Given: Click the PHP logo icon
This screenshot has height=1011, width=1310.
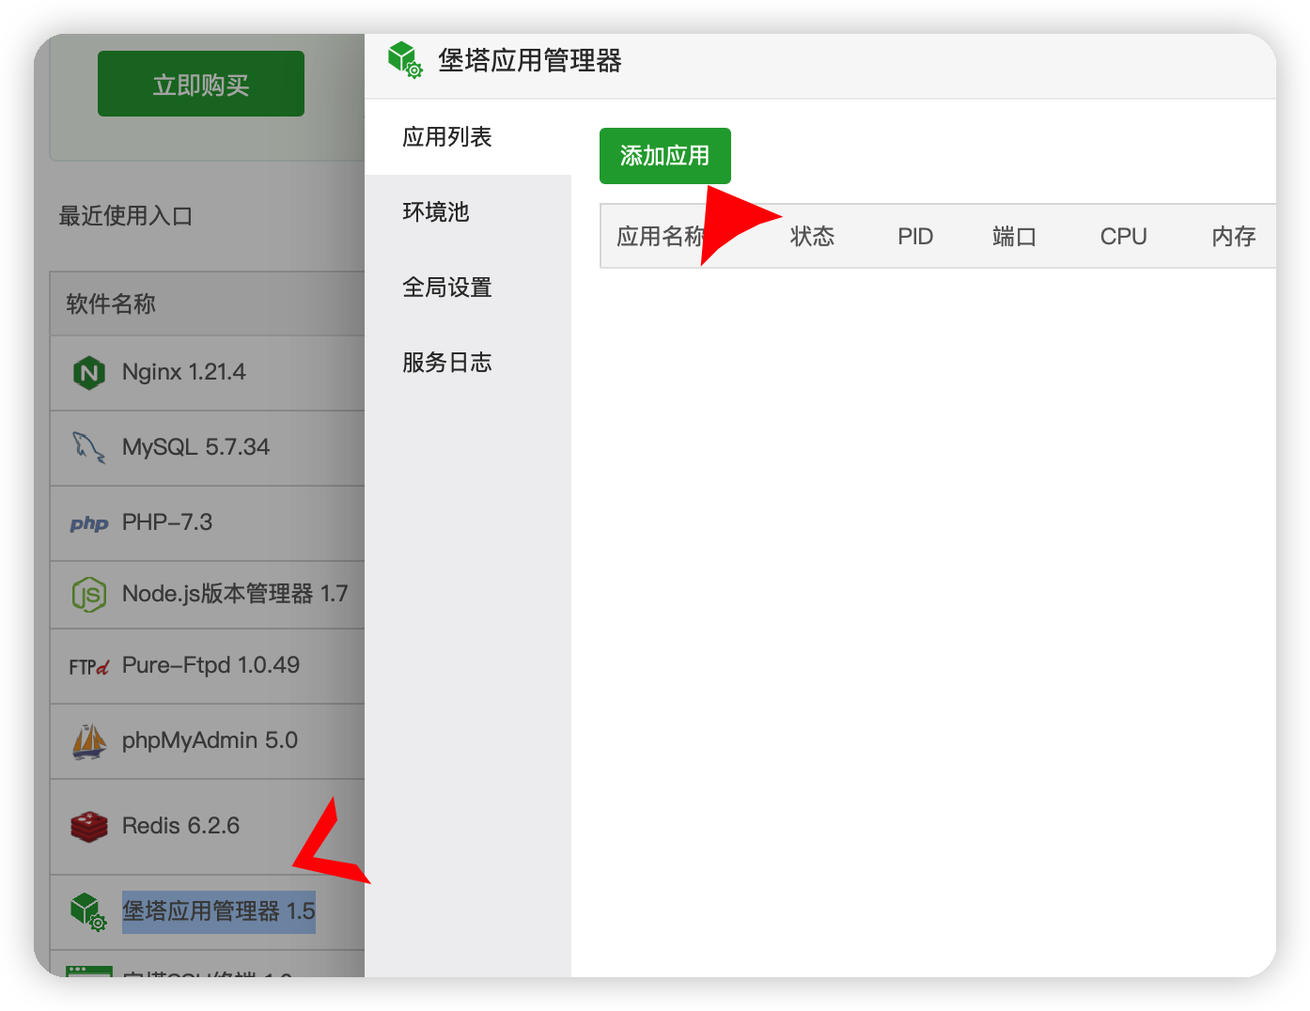Looking at the screenshot, I should point(89,523).
